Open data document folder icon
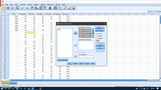Viewport: 161px width, 90px height. [4, 8]
